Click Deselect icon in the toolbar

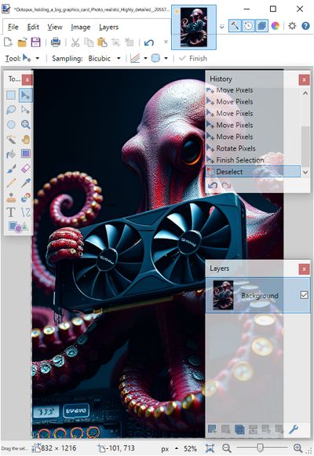point(129,42)
